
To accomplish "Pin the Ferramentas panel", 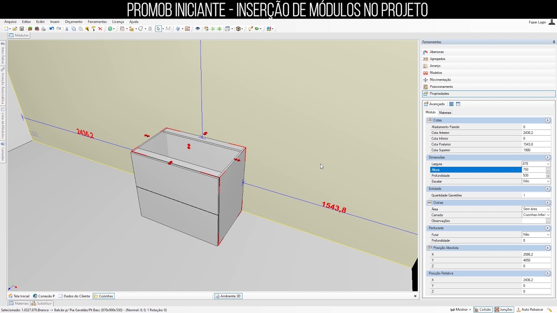I will (554, 42).
